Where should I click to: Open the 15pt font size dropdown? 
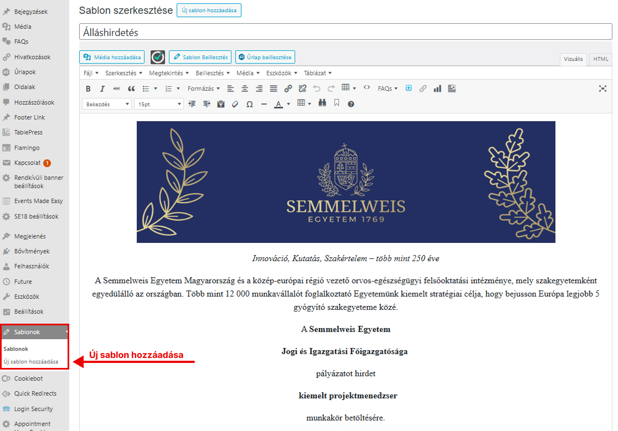coord(159,105)
